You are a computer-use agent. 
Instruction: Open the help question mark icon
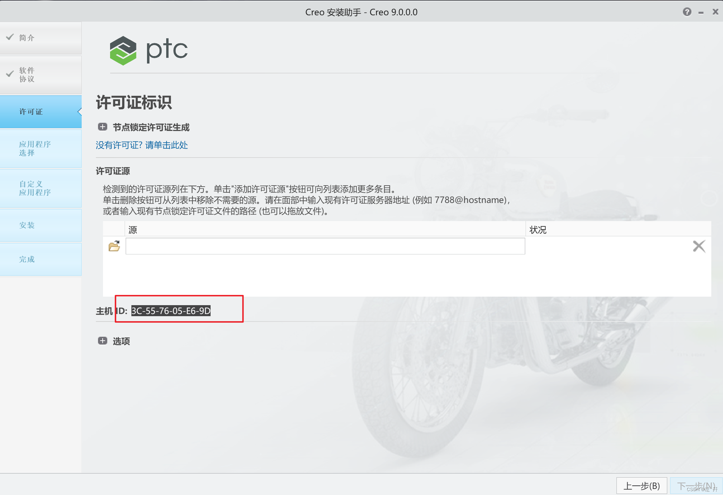pyautogui.click(x=687, y=12)
